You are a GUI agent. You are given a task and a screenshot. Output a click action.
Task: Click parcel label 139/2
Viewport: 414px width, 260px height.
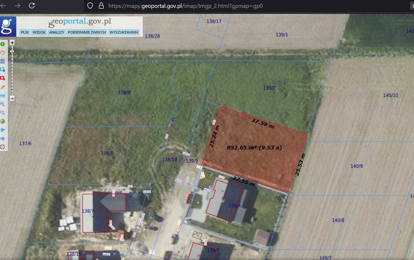click(x=269, y=88)
